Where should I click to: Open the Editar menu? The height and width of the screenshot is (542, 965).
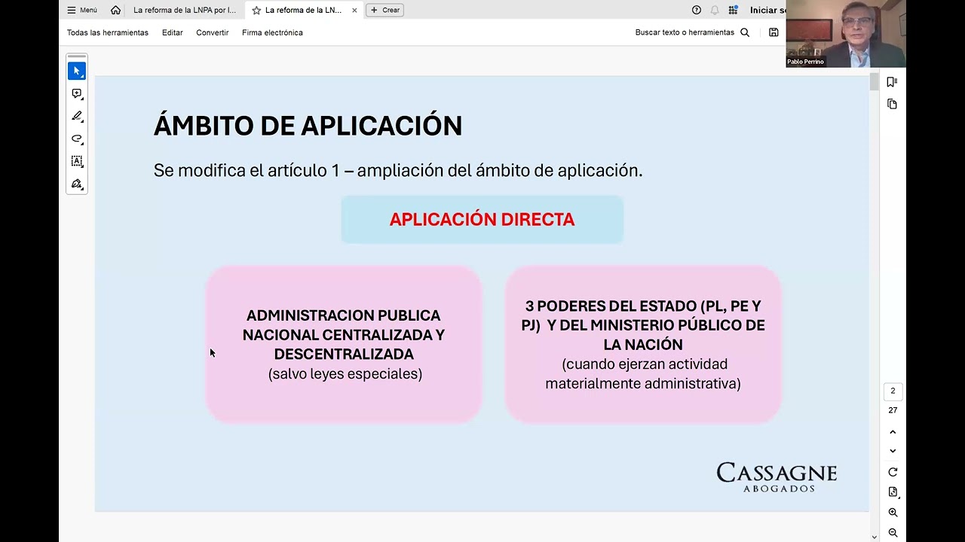coord(173,32)
